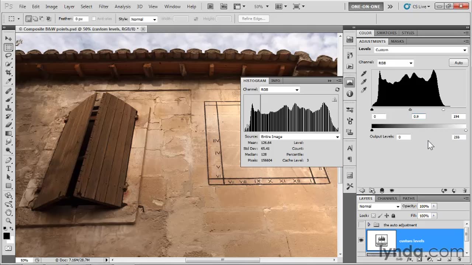
Task: Toggle lock position
Action: pos(386,216)
